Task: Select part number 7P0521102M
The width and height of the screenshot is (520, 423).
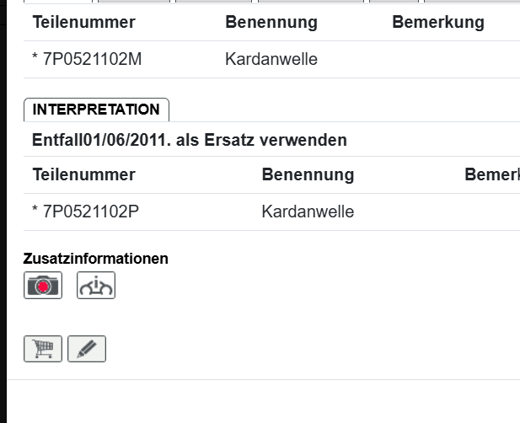Action: coord(91,60)
